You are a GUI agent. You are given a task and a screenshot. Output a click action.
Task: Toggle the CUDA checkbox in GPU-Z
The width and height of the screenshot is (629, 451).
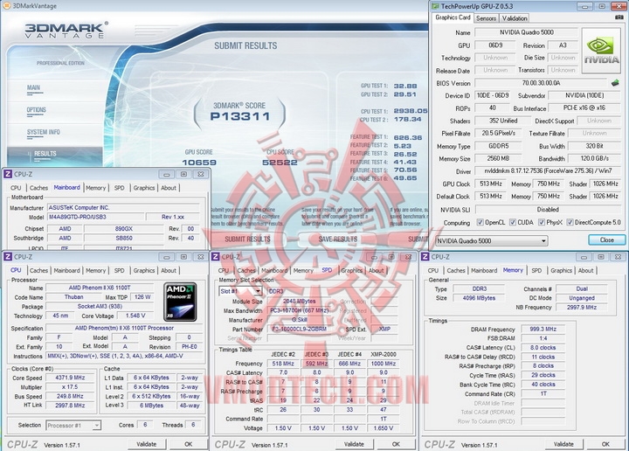tap(512, 222)
